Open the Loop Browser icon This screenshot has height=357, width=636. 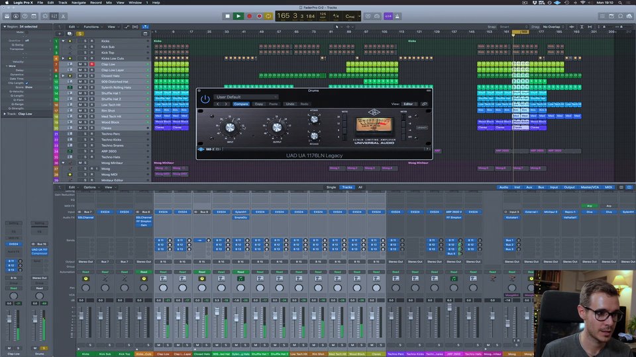(x=620, y=16)
